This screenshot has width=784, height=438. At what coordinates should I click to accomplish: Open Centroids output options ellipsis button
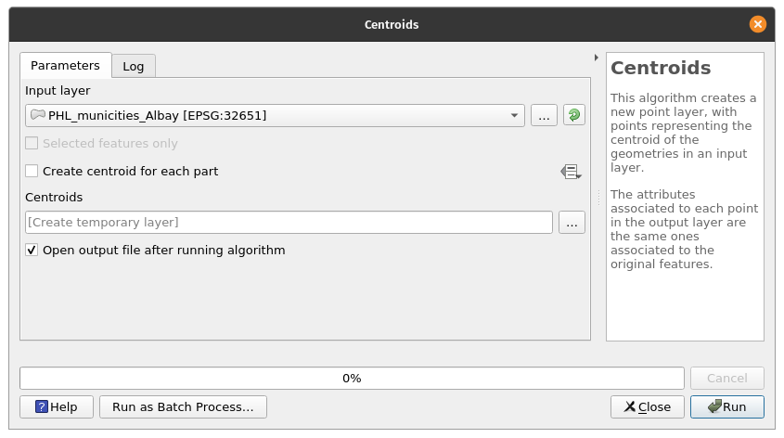(x=572, y=223)
